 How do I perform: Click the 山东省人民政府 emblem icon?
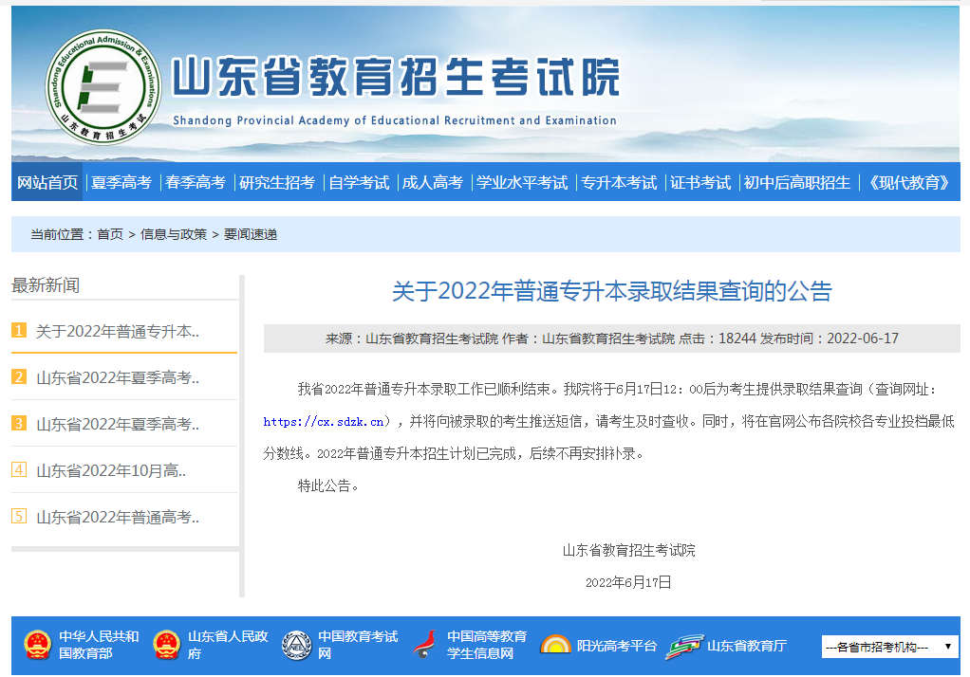167,645
